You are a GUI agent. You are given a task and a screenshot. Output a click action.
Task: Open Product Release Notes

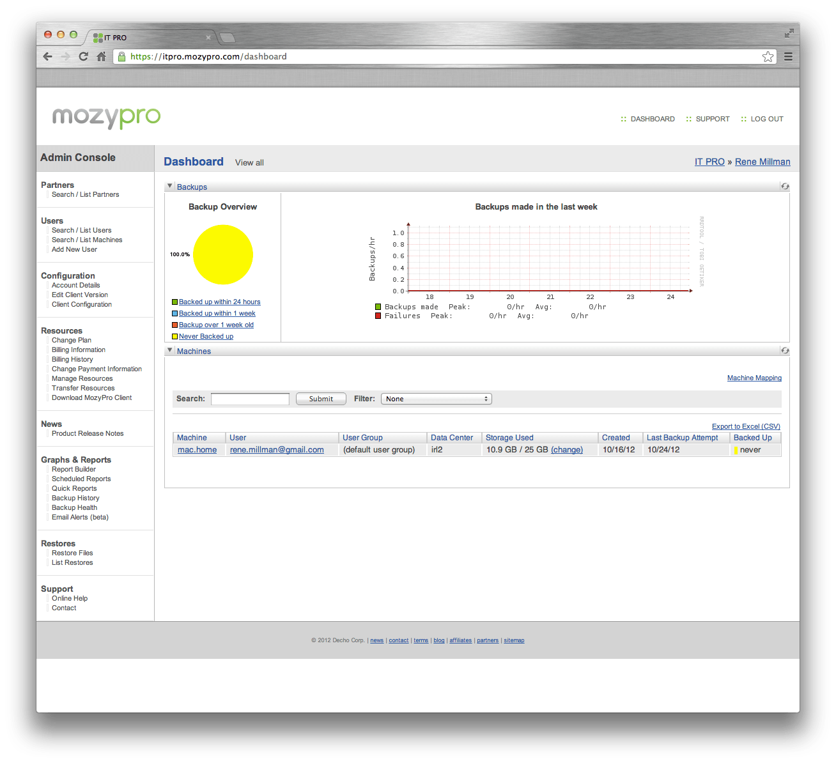(88, 433)
